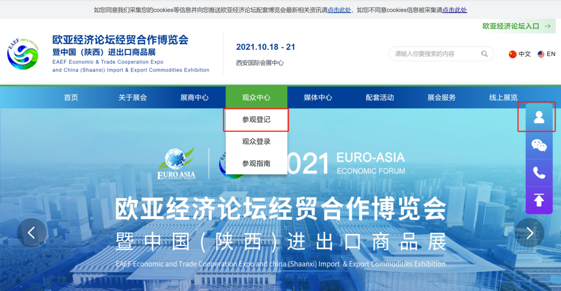Open the 媒体中心 menu
The height and width of the screenshot is (291, 561).
[318, 97]
